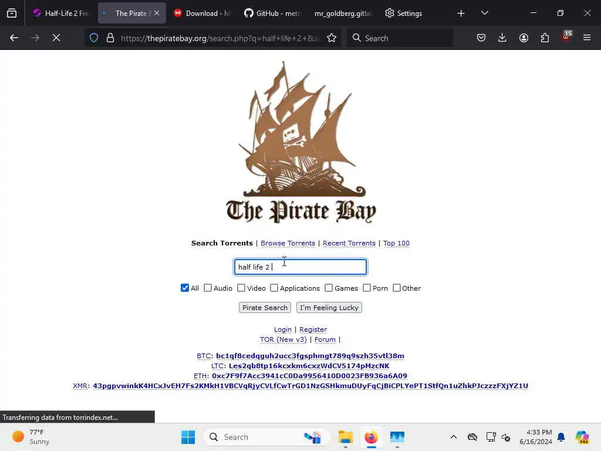Open the Extensions puzzle-piece menu
Screen dimensions: 601x451
pyautogui.click(x=545, y=38)
